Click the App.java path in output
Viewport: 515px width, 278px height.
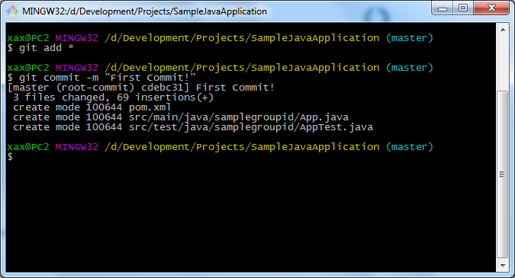(239, 117)
